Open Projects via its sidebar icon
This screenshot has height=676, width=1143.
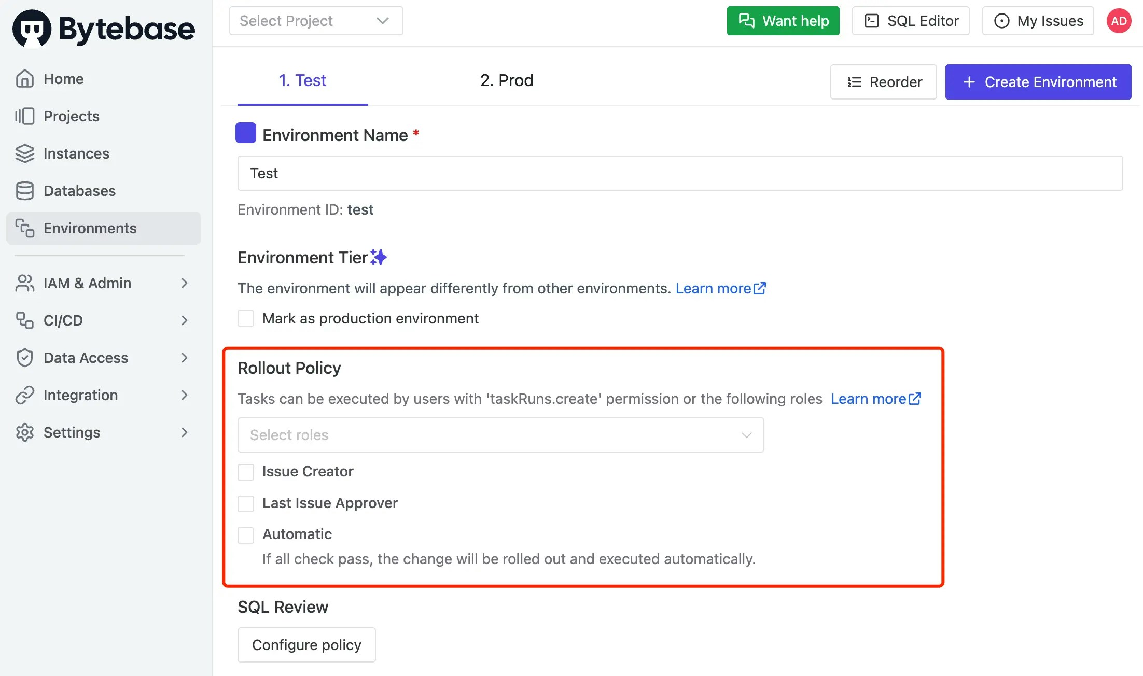(x=24, y=116)
